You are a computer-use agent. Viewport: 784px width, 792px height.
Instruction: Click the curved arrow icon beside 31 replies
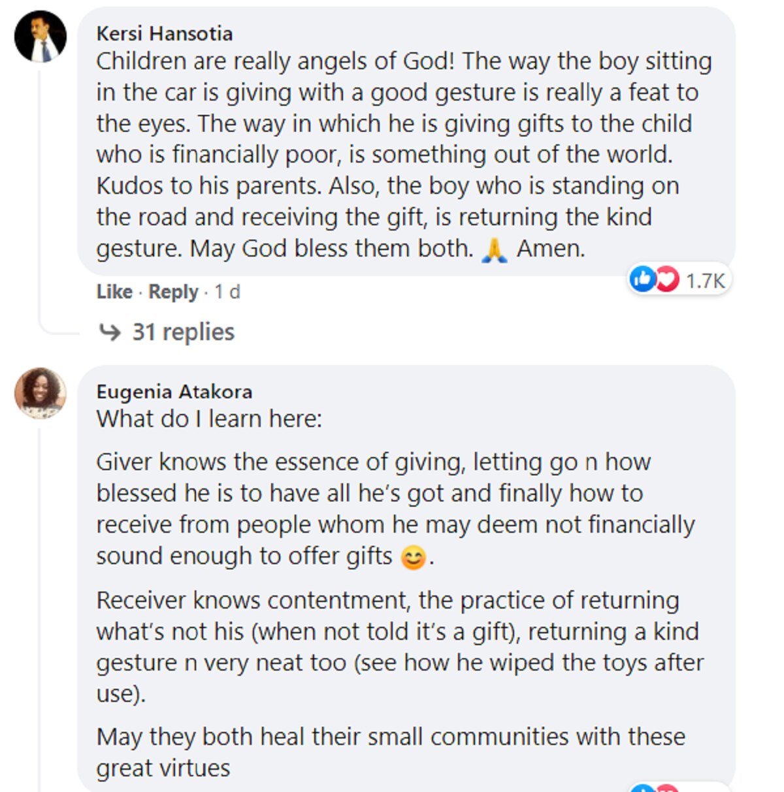[109, 332]
